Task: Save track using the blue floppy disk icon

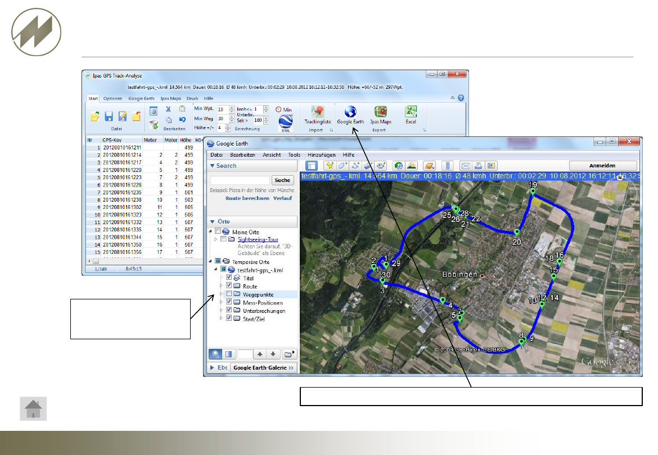Action: (x=109, y=116)
